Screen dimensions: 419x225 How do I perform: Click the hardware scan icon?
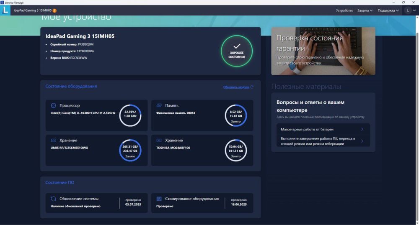click(x=159, y=199)
